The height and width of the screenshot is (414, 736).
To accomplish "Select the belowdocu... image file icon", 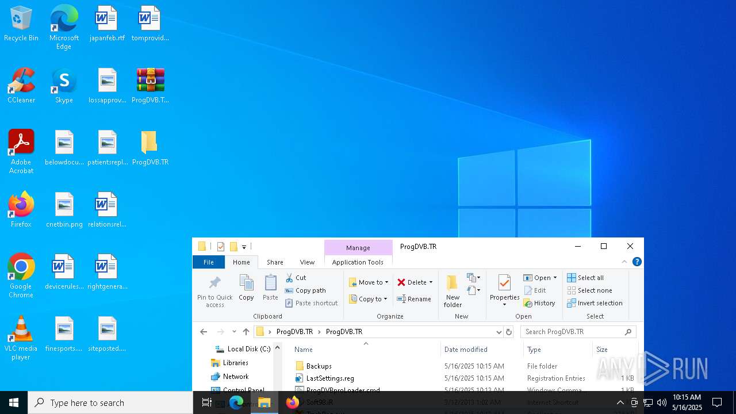I will (64, 148).
